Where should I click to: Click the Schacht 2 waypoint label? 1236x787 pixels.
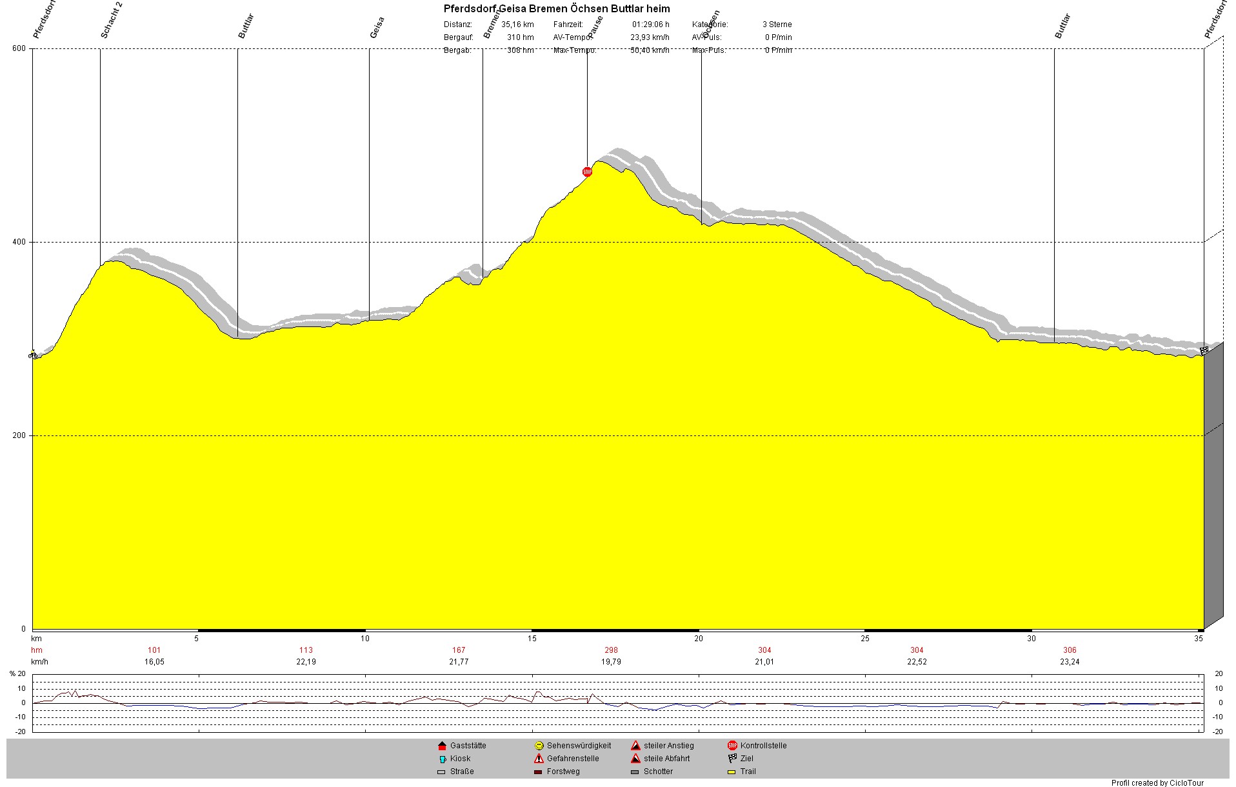click(111, 21)
